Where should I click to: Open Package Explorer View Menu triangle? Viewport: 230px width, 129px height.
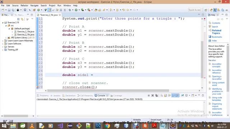coord(32,19)
